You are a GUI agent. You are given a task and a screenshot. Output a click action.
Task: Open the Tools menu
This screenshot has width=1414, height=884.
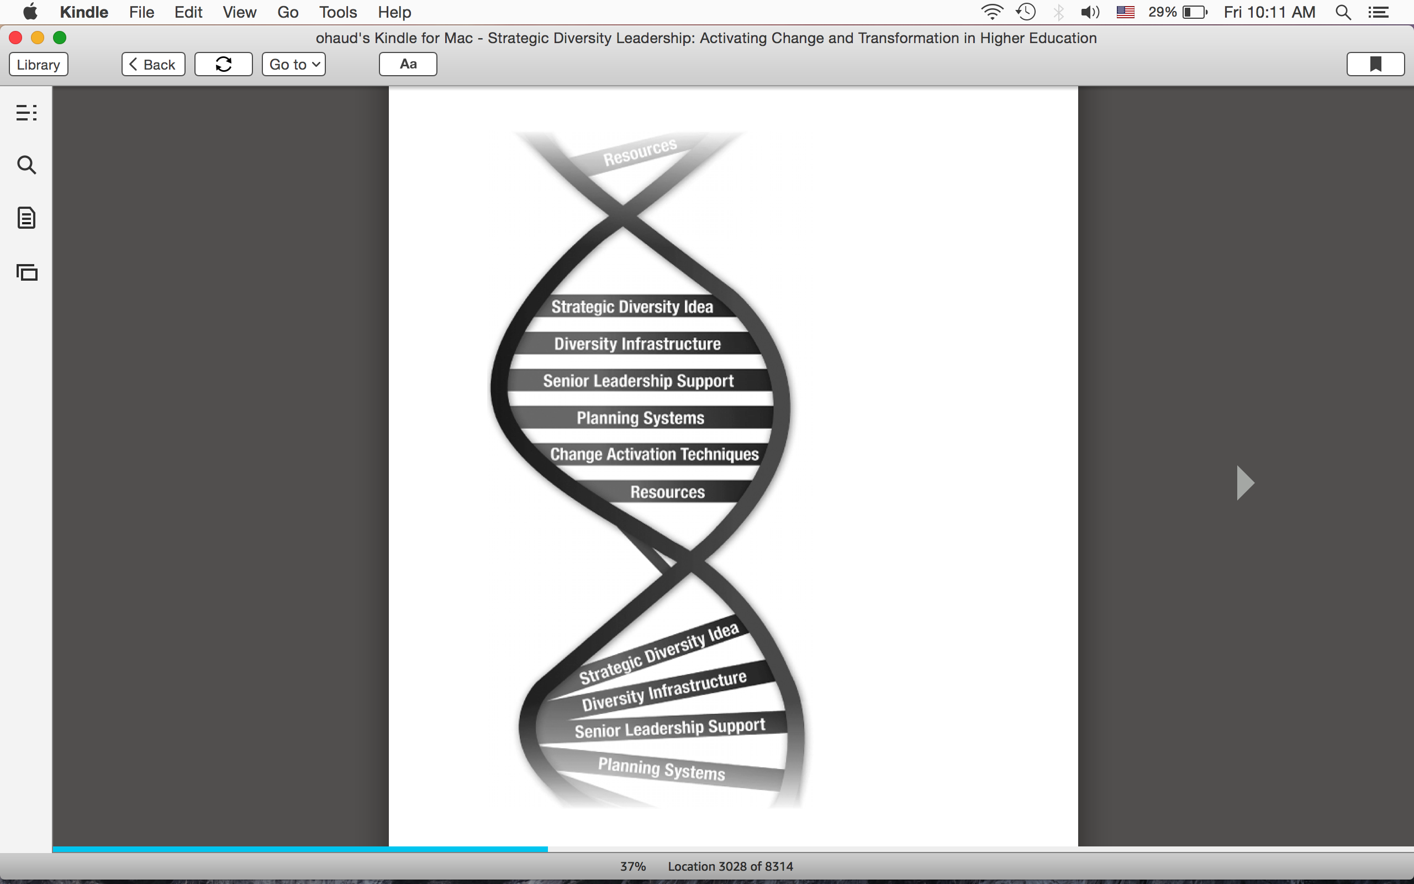[x=337, y=12]
